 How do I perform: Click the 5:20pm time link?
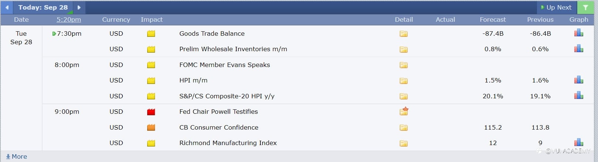coord(68,20)
